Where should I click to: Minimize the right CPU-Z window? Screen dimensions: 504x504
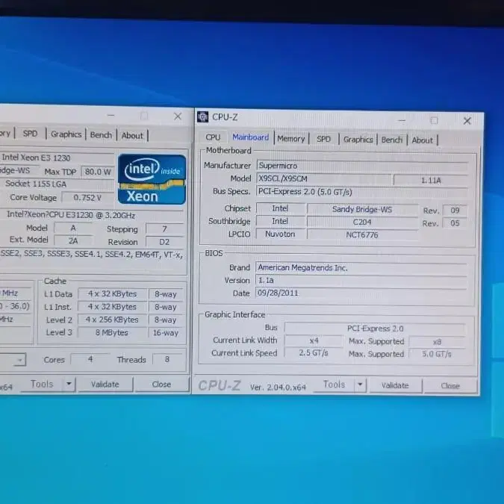pyautogui.click(x=402, y=120)
